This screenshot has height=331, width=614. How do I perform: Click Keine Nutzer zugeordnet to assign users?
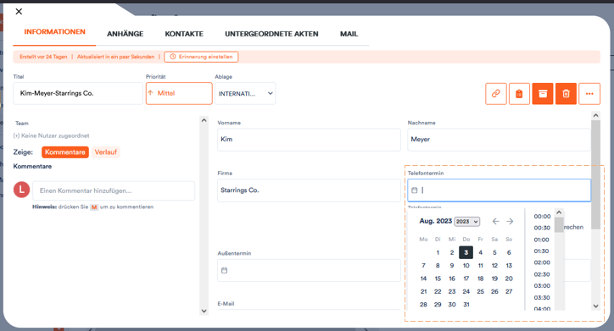pyautogui.click(x=51, y=135)
